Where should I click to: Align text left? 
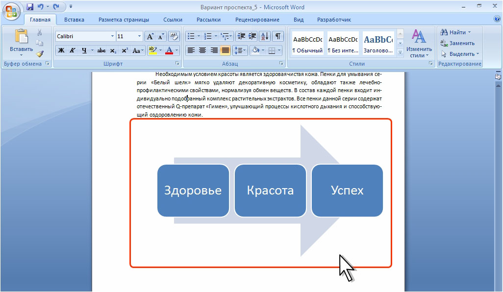coord(191,50)
